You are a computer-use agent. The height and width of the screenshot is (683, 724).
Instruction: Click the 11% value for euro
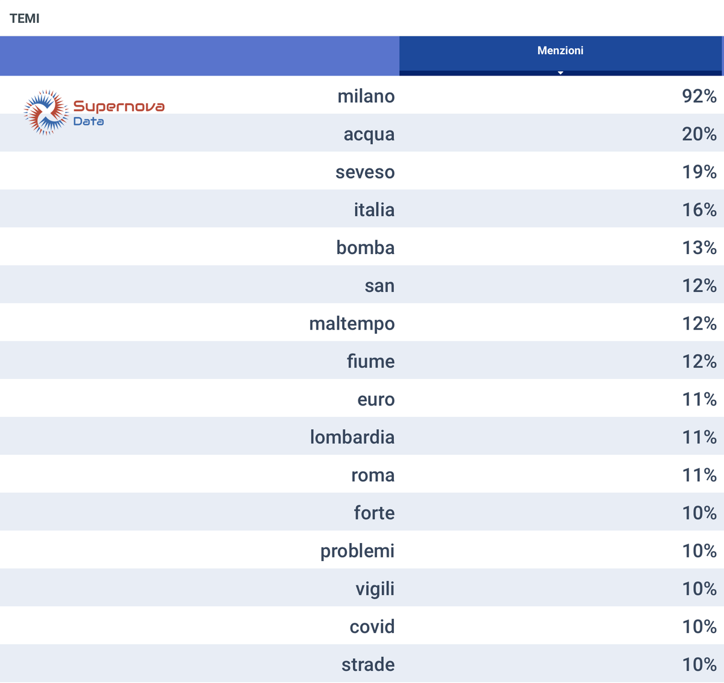[x=699, y=399]
